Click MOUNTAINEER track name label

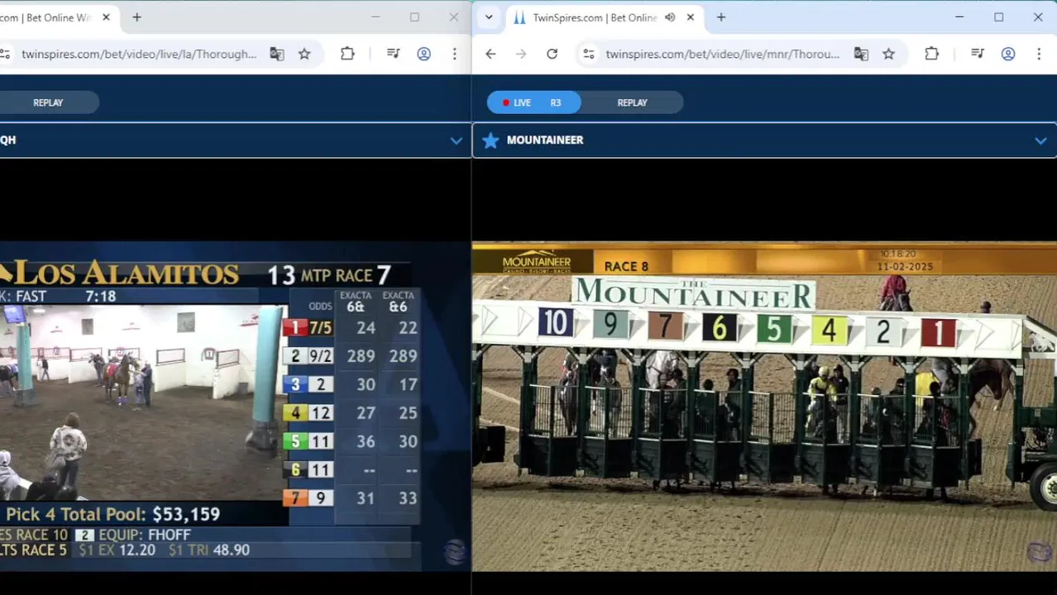[x=545, y=140]
